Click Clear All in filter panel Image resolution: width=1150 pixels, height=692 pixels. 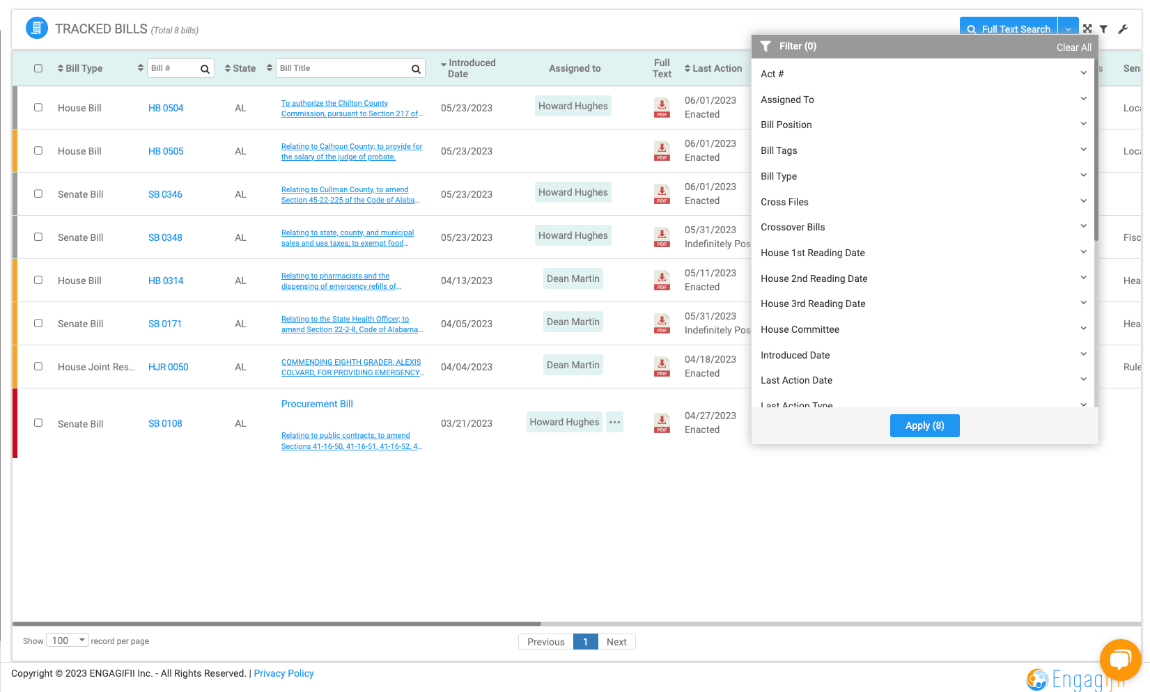click(x=1073, y=47)
